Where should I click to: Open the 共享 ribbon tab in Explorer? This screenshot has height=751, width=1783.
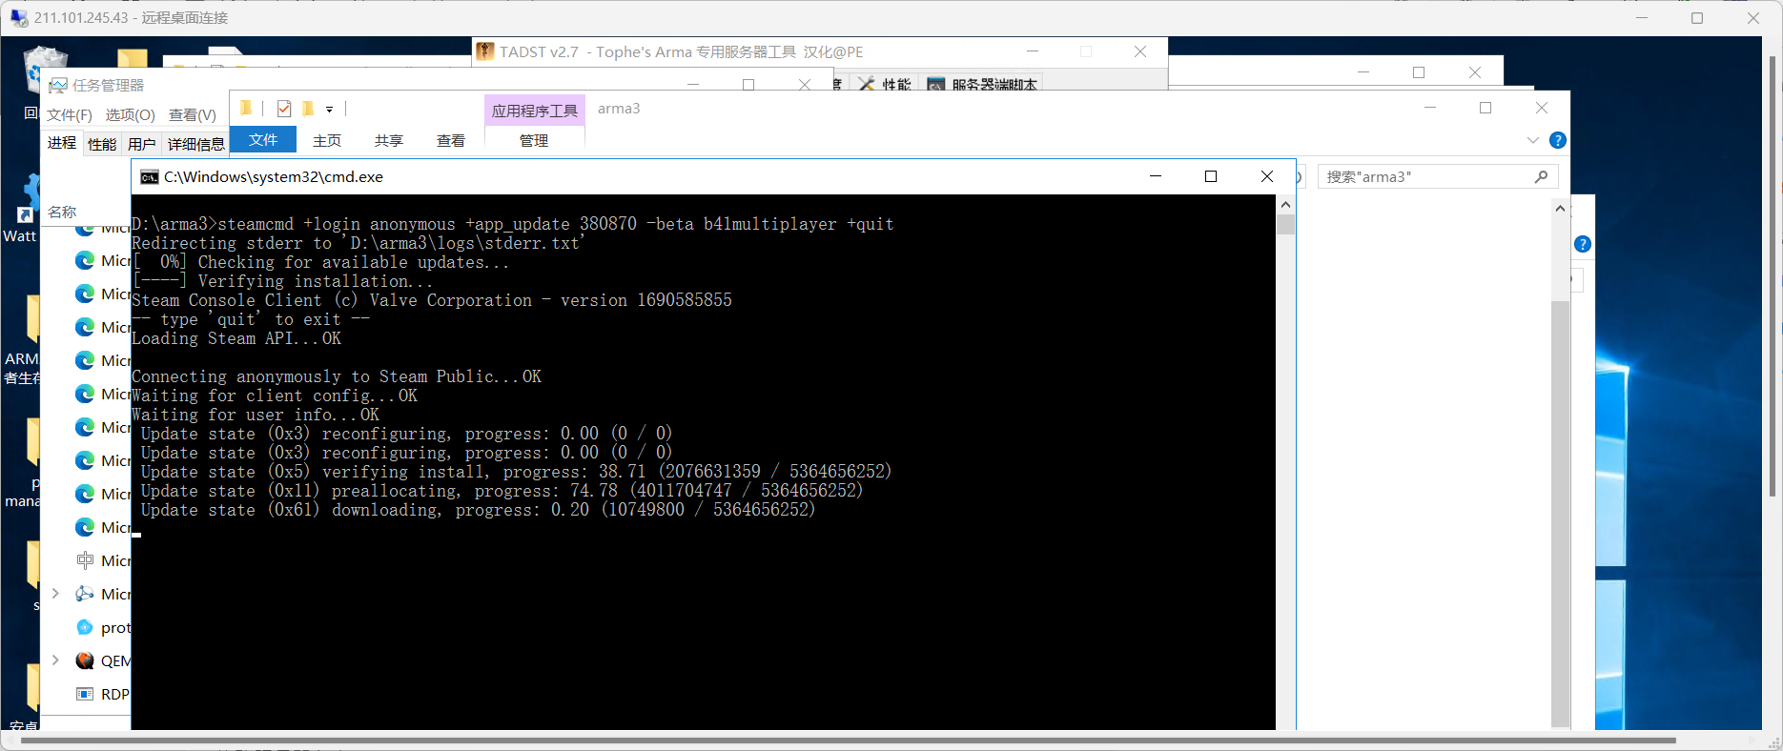click(389, 140)
